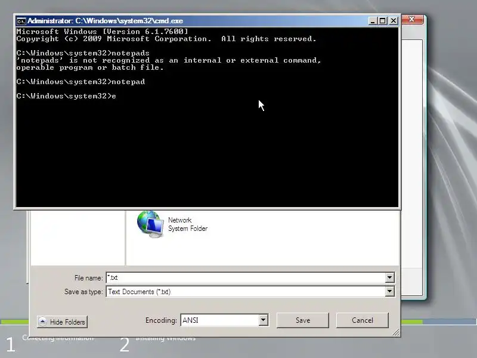477x358 pixels.
Task: Click the Hide Folders button
Action: click(63, 322)
